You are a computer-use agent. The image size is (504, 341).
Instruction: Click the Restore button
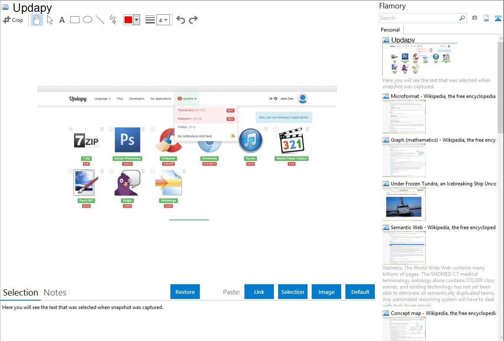coord(185,292)
